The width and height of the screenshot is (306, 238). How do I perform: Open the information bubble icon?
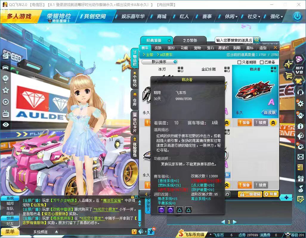tap(300, 126)
